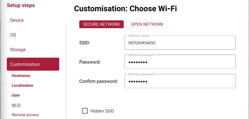The width and height of the screenshot is (249, 119).
Task: Go to the OS setup step
Action: [13, 35]
